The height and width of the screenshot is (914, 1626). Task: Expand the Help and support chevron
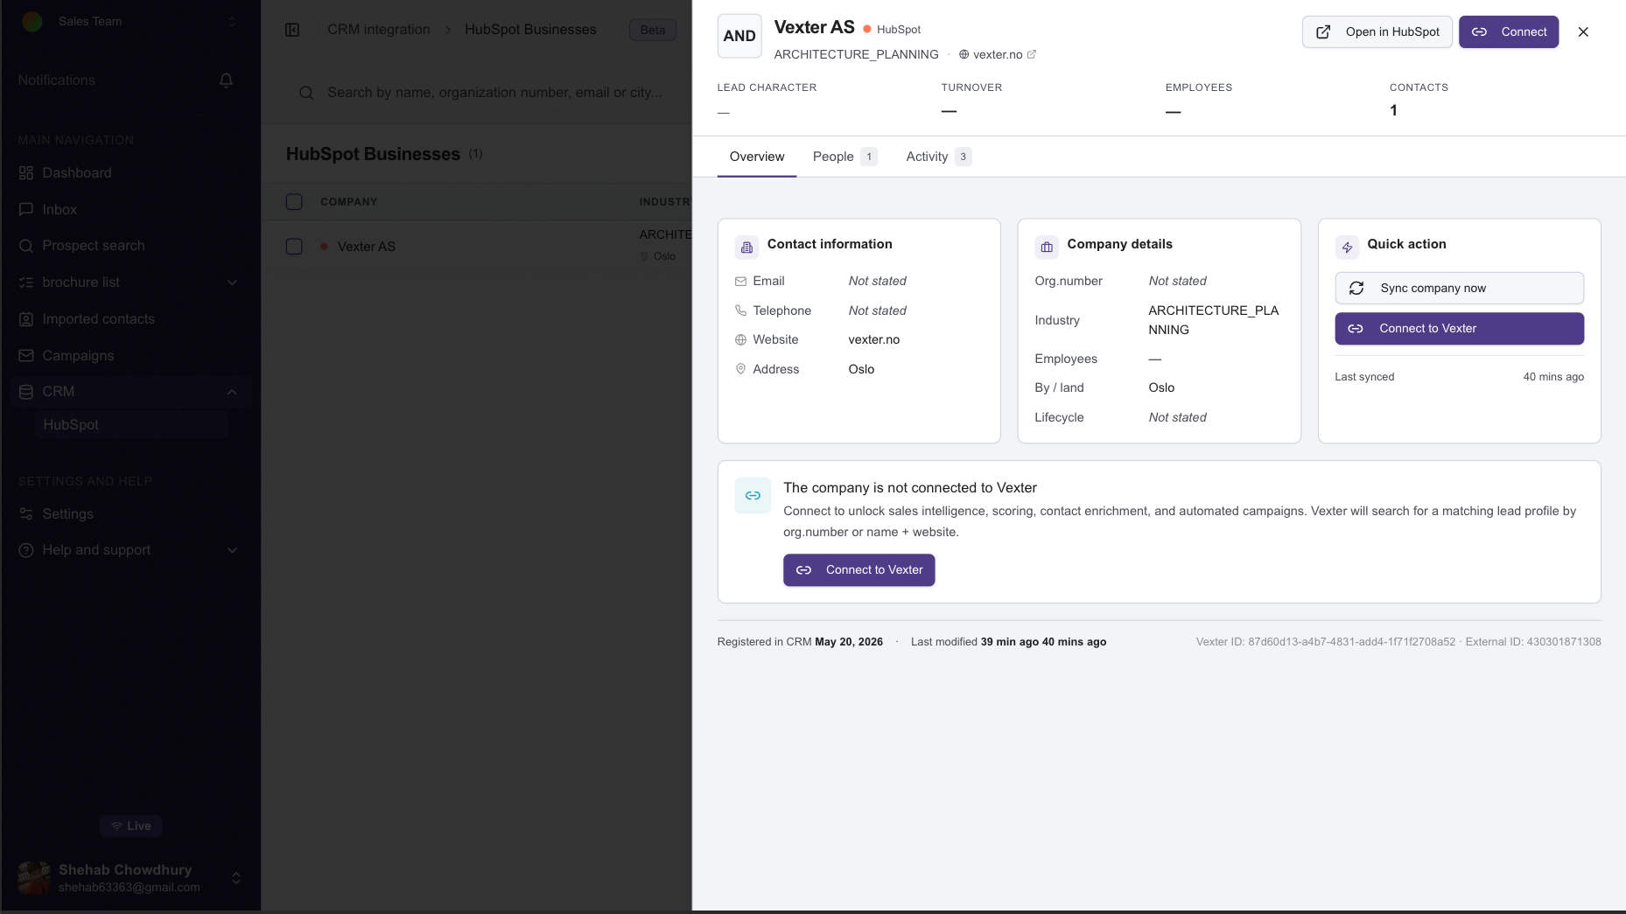pyautogui.click(x=232, y=550)
